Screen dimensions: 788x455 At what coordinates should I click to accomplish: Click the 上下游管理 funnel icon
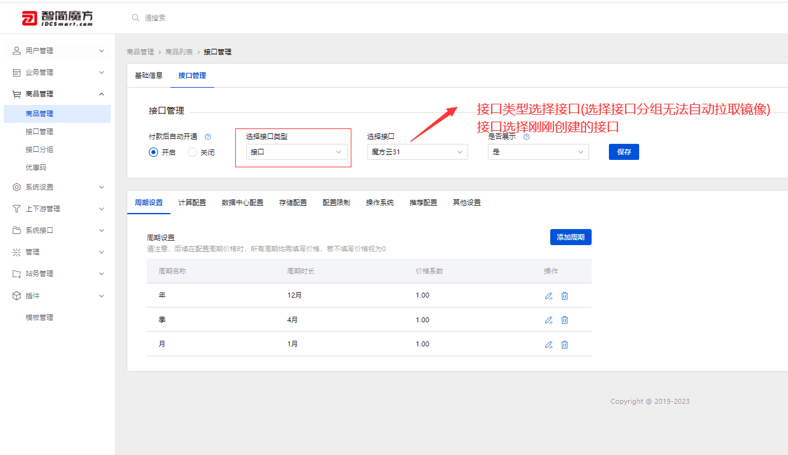pyautogui.click(x=17, y=209)
